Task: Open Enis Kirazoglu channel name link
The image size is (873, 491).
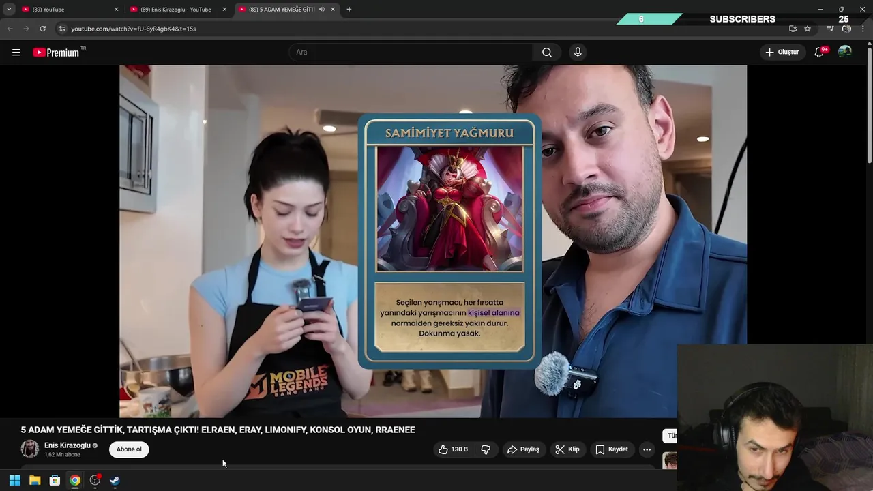Action: pyautogui.click(x=68, y=445)
